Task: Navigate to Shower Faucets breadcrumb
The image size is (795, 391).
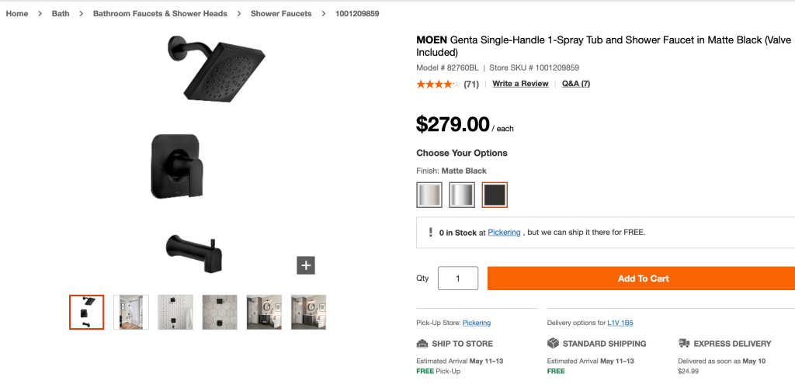Action: pos(281,14)
